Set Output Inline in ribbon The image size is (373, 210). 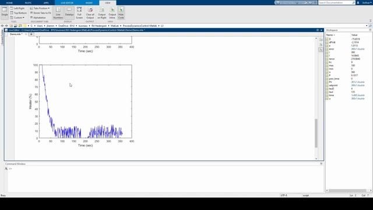click(112, 13)
